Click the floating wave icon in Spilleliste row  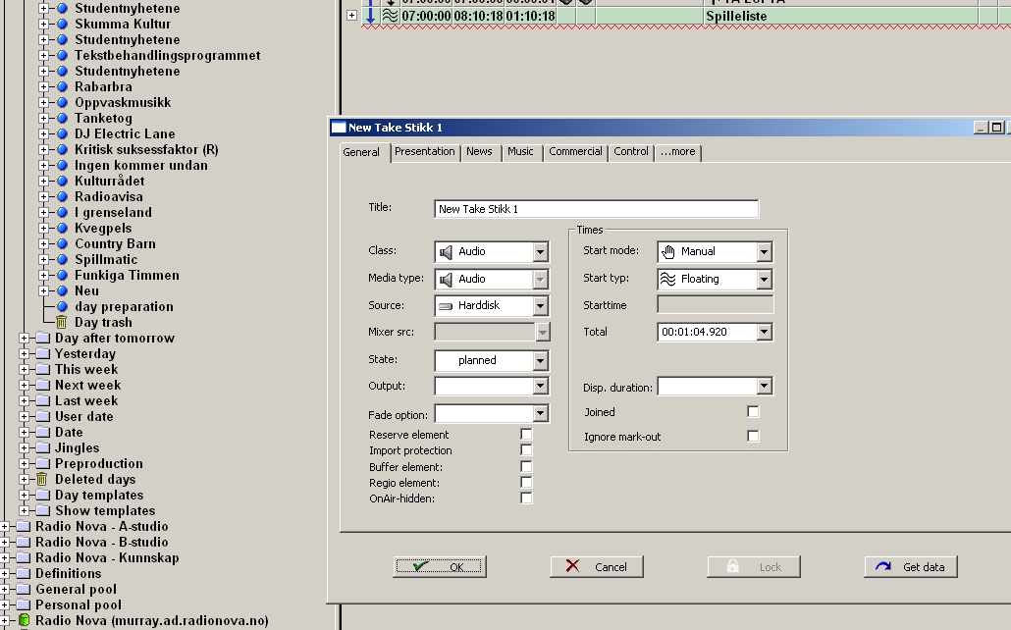(x=390, y=16)
